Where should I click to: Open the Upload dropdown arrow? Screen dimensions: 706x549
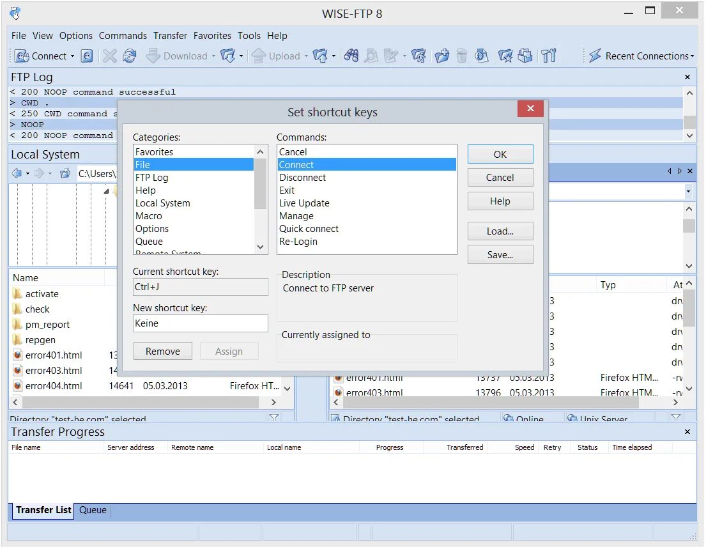point(306,56)
